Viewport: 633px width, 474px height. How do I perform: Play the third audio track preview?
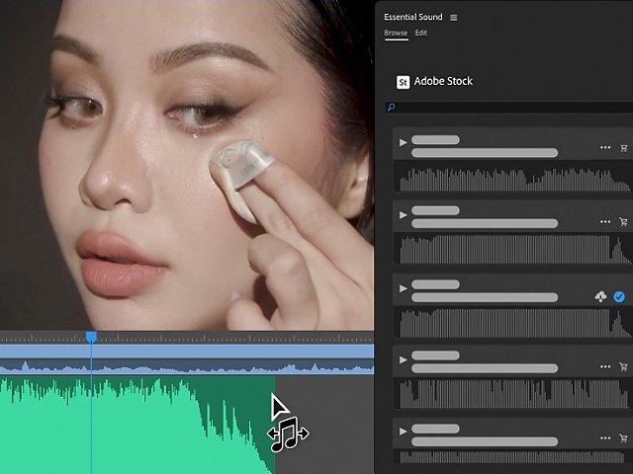[x=403, y=288]
